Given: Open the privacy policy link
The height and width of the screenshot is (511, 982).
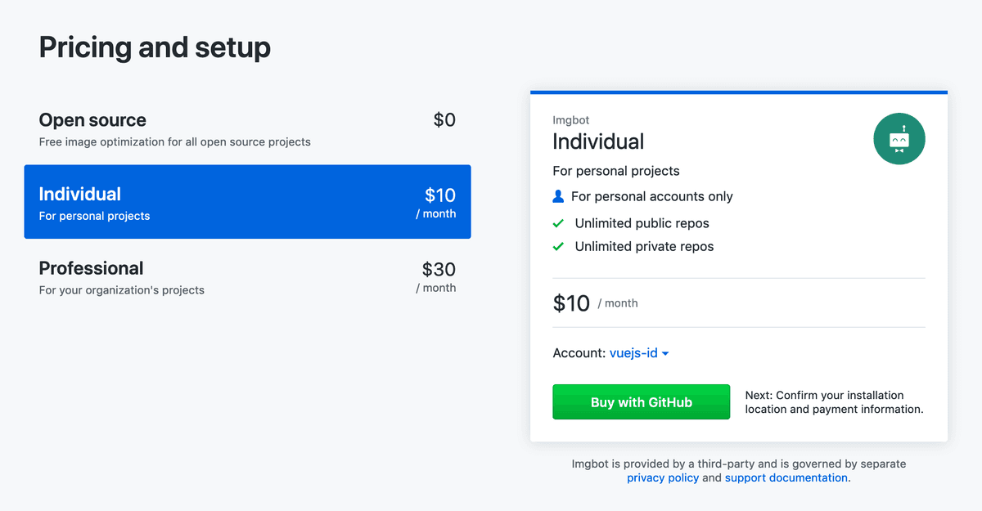Looking at the screenshot, I should (663, 477).
